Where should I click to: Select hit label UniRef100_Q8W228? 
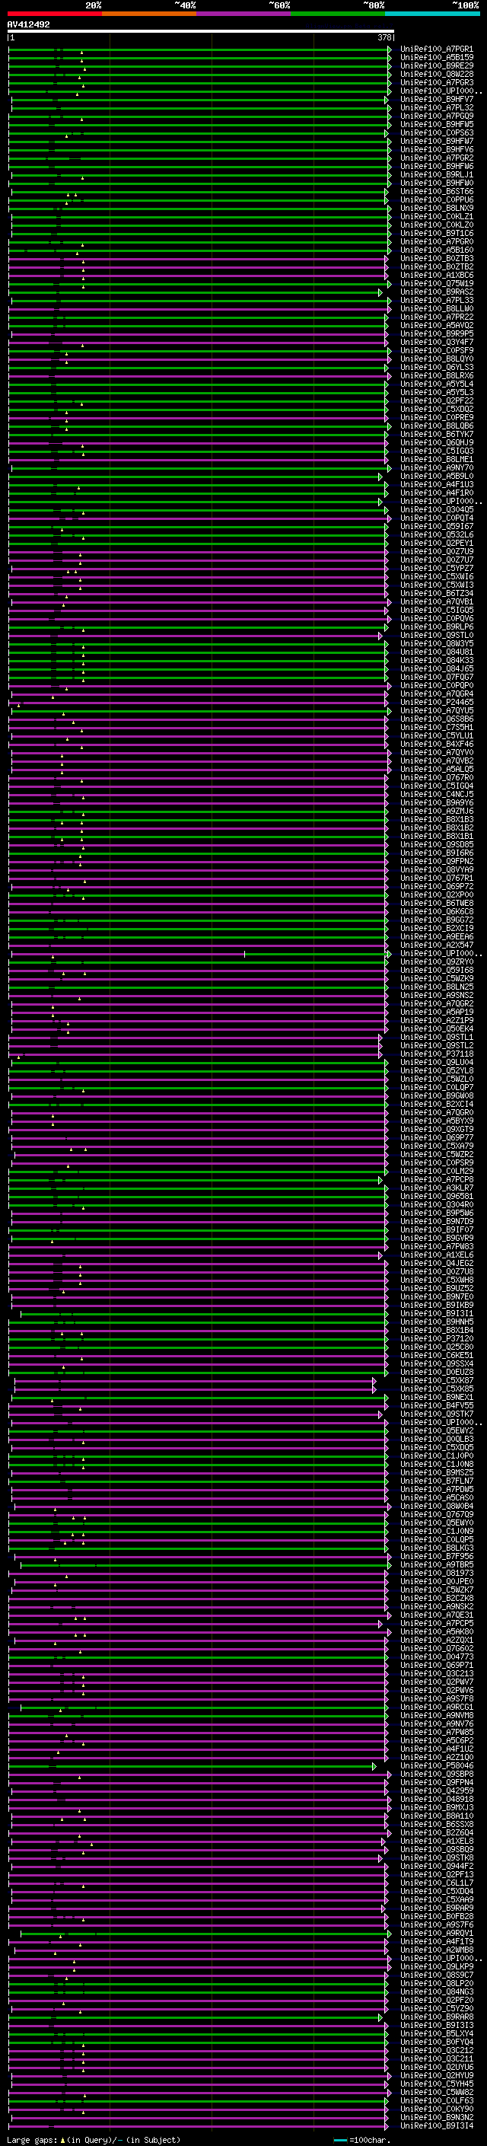point(436,74)
